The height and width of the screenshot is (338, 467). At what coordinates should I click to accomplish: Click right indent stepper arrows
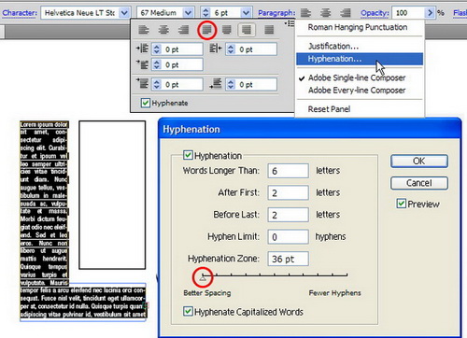[231, 49]
